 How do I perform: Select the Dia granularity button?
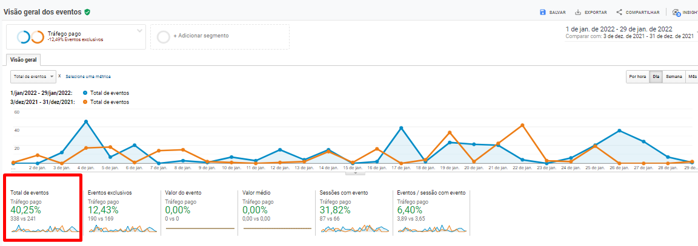pos(655,77)
